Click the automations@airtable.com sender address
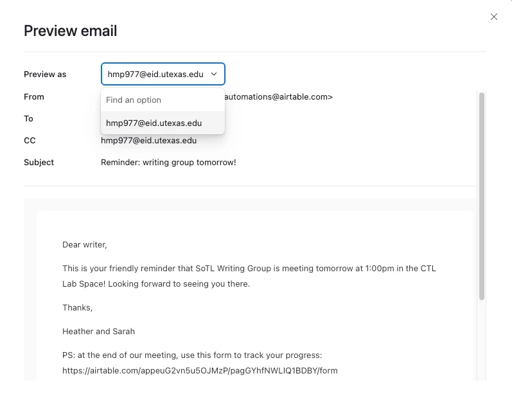Screen dimensions: 512x403 (x=278, y=97)
